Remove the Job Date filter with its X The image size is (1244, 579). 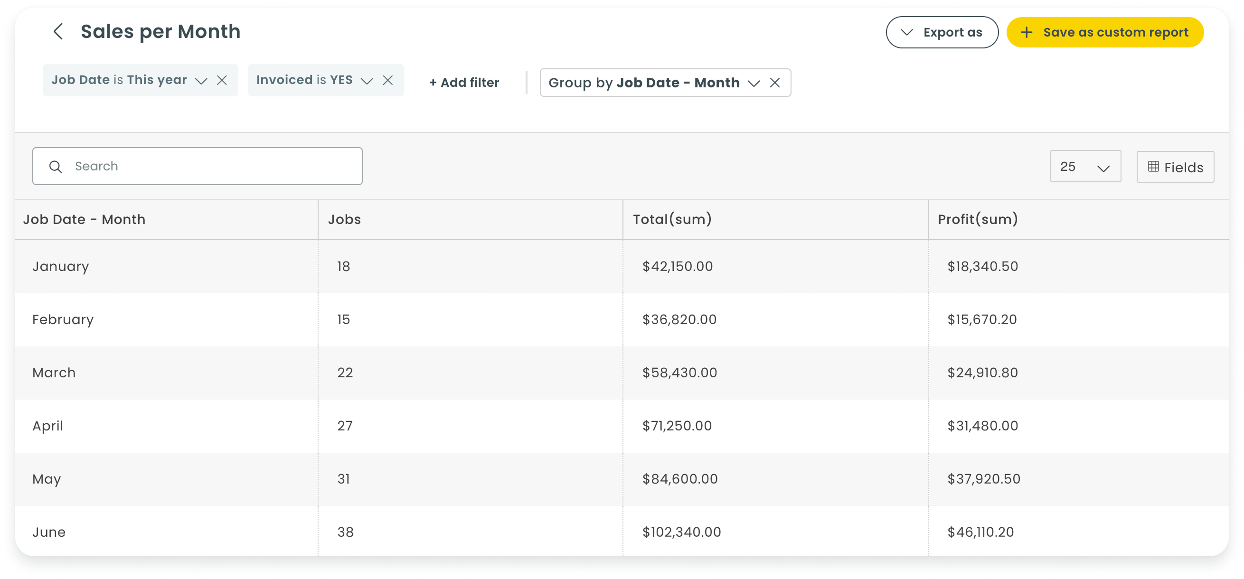click(222, 80)
